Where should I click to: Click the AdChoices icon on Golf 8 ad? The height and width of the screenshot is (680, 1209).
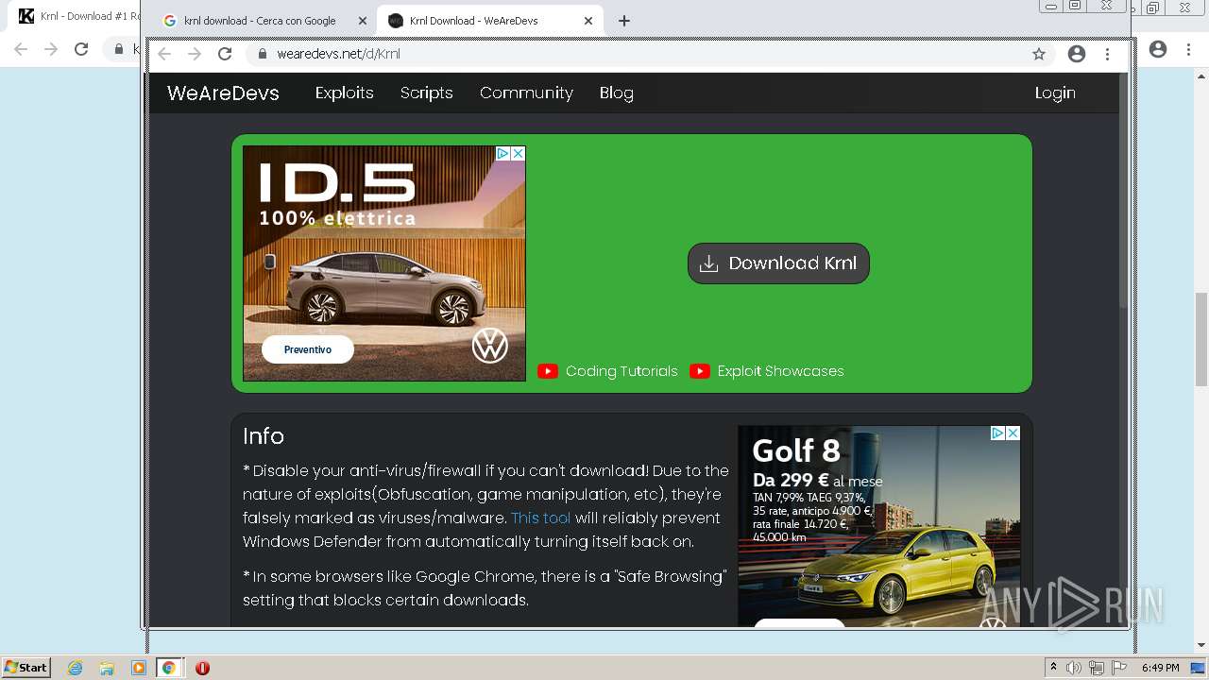click(x=997, y=433)
